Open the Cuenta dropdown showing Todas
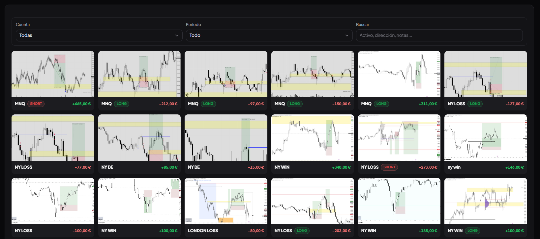Viewport: 540px width, 239px height. pyautogui.click(x=99, y=36)
